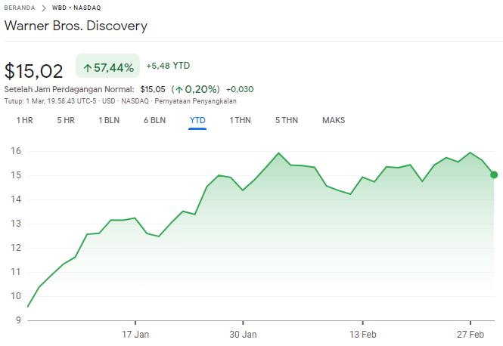503x346 pixels.
Task: Click the up arrow in percentage badge
Action: pos(88,68)
